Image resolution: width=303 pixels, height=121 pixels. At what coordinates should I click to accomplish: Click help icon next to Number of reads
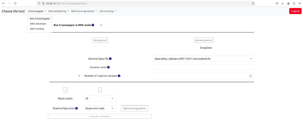(x=119, y=76)
